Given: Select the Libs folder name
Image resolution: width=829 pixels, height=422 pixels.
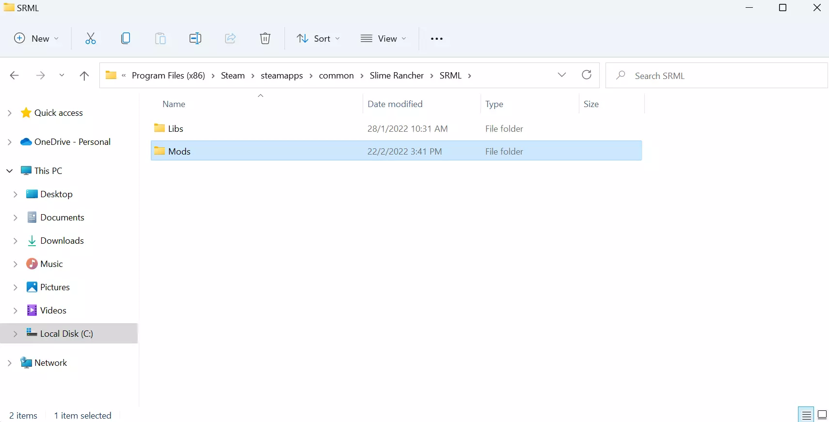Looking at the screenshot, I should [175, 128].
